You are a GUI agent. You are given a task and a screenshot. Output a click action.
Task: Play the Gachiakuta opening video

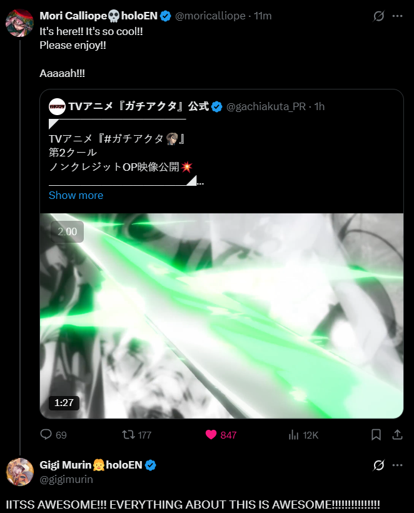coord(221,316)
